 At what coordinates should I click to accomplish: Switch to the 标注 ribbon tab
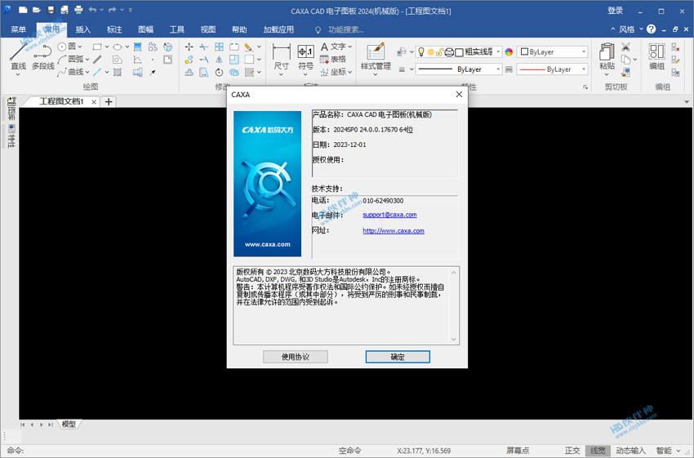114,29
